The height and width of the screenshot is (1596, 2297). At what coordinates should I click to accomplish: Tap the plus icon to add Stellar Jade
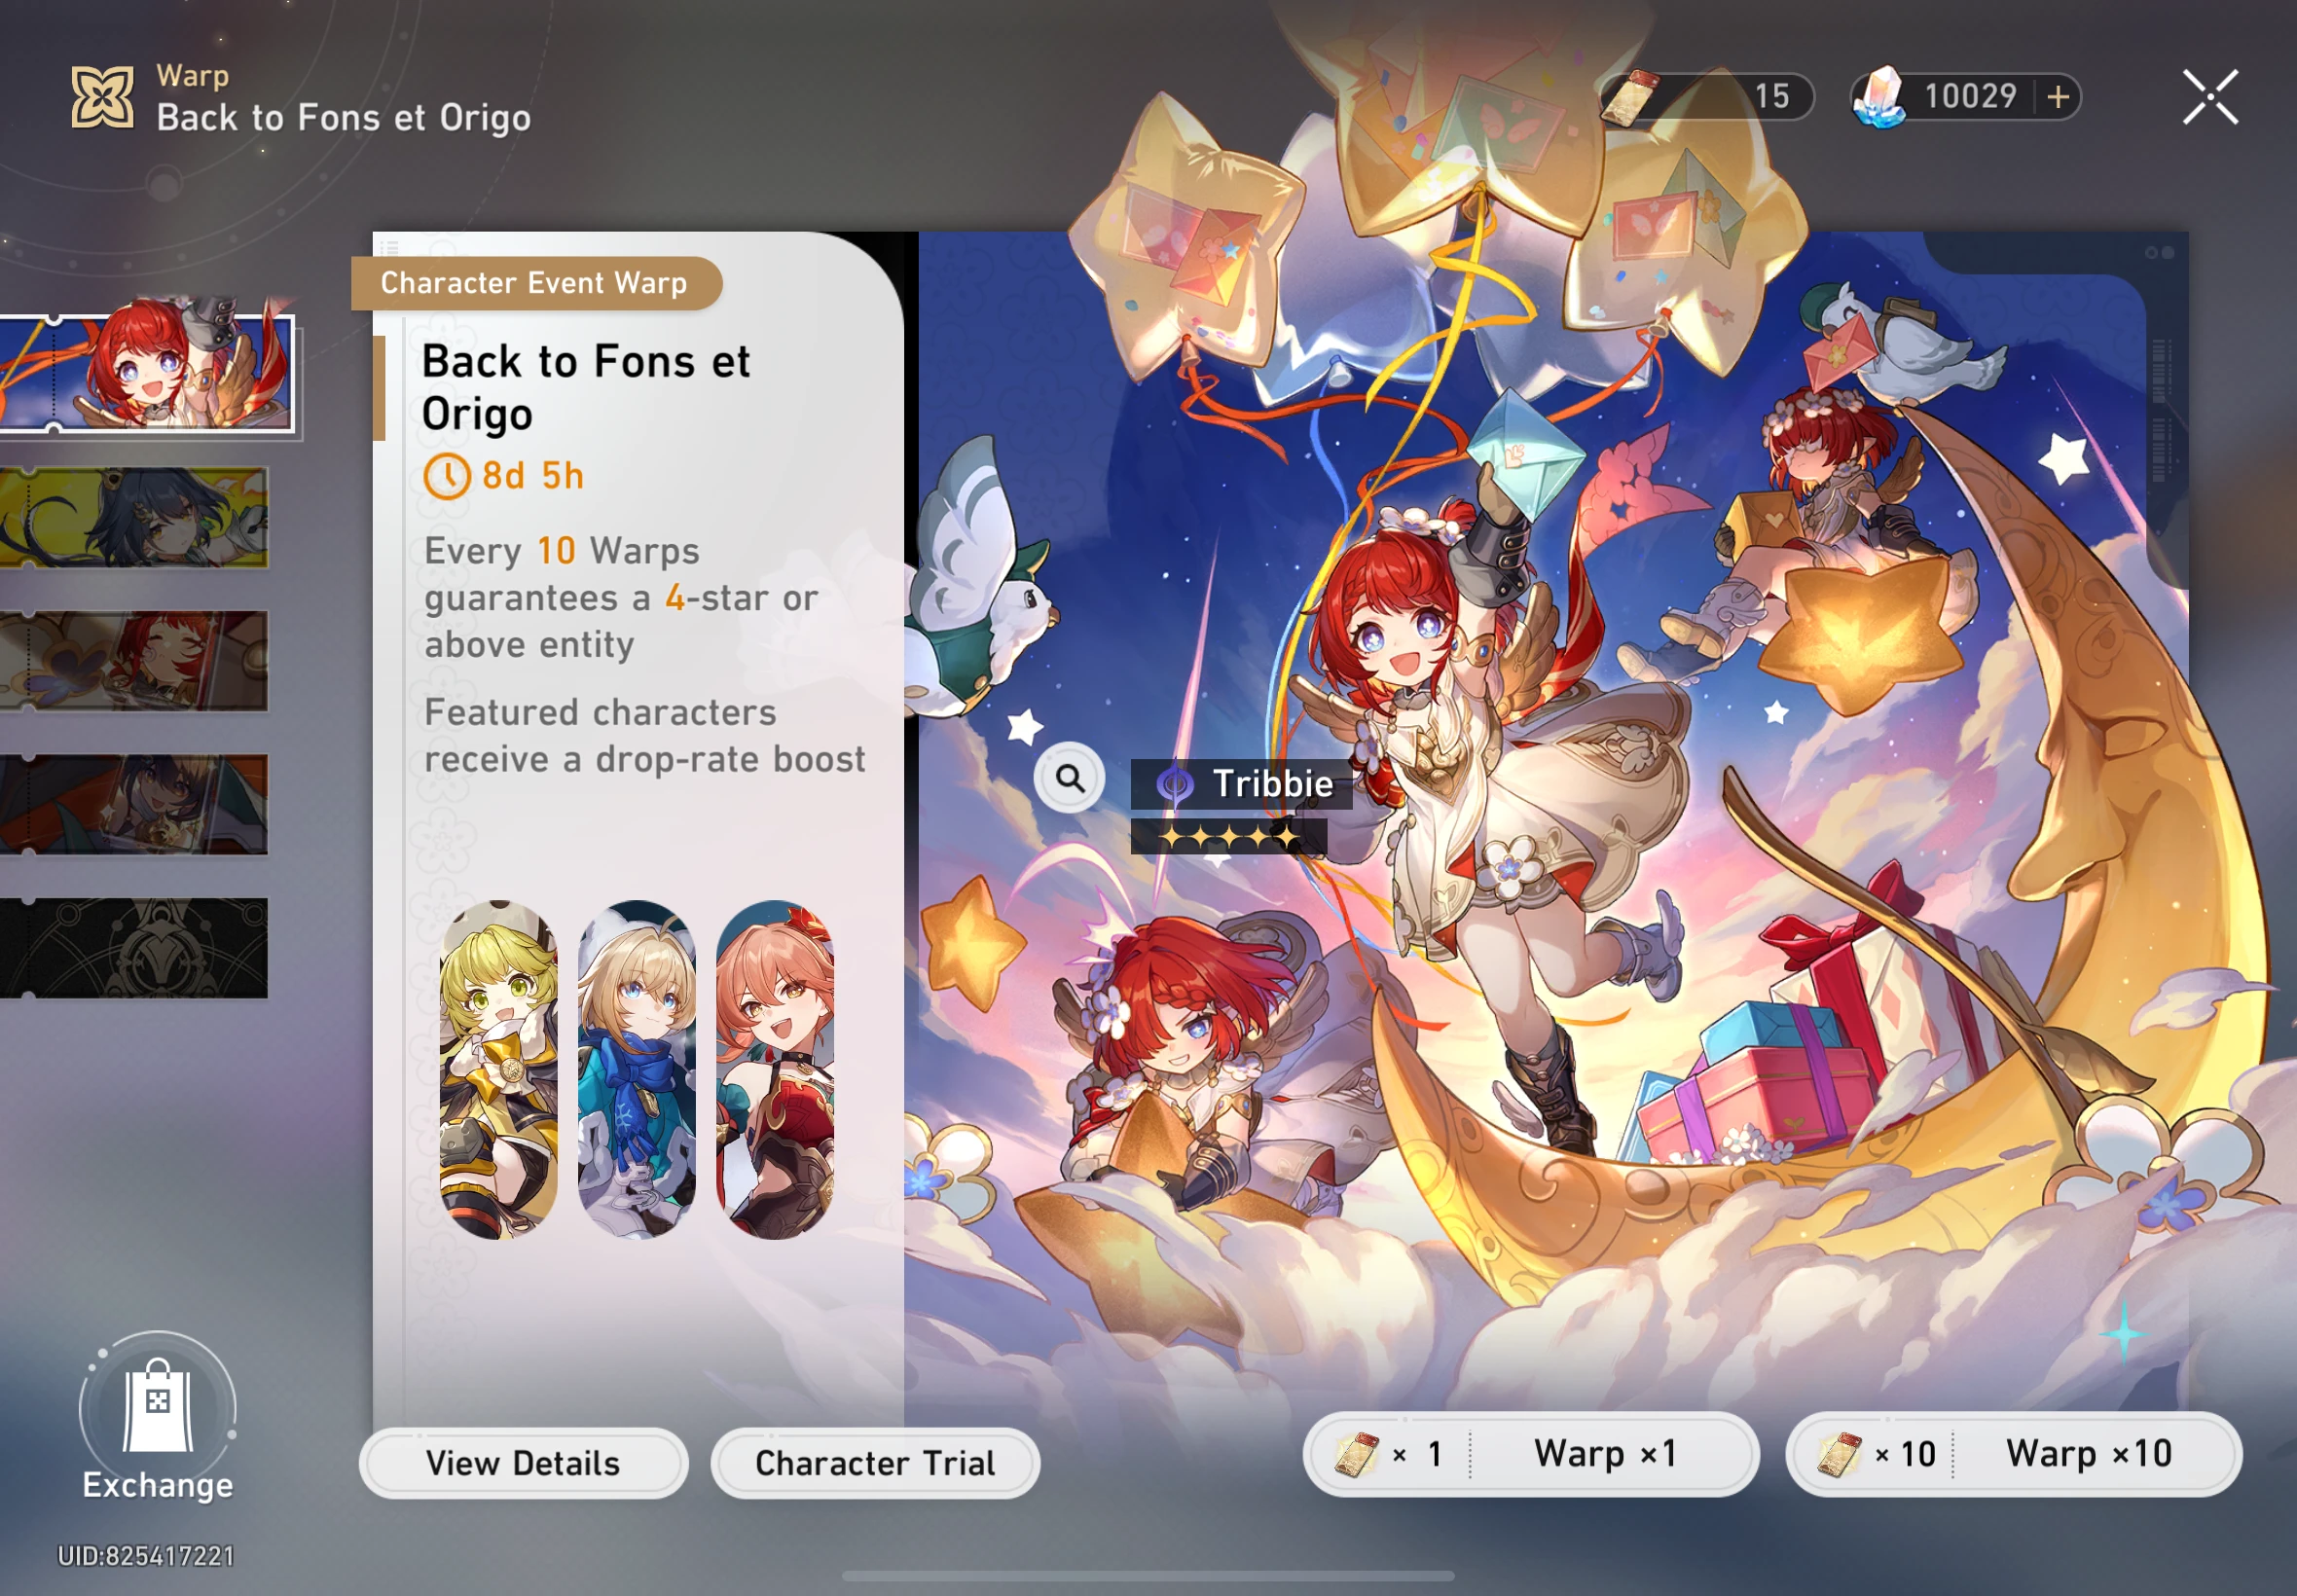(2058, 97)
